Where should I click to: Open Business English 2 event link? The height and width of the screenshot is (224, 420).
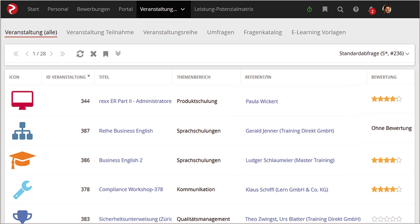(121, 160)
